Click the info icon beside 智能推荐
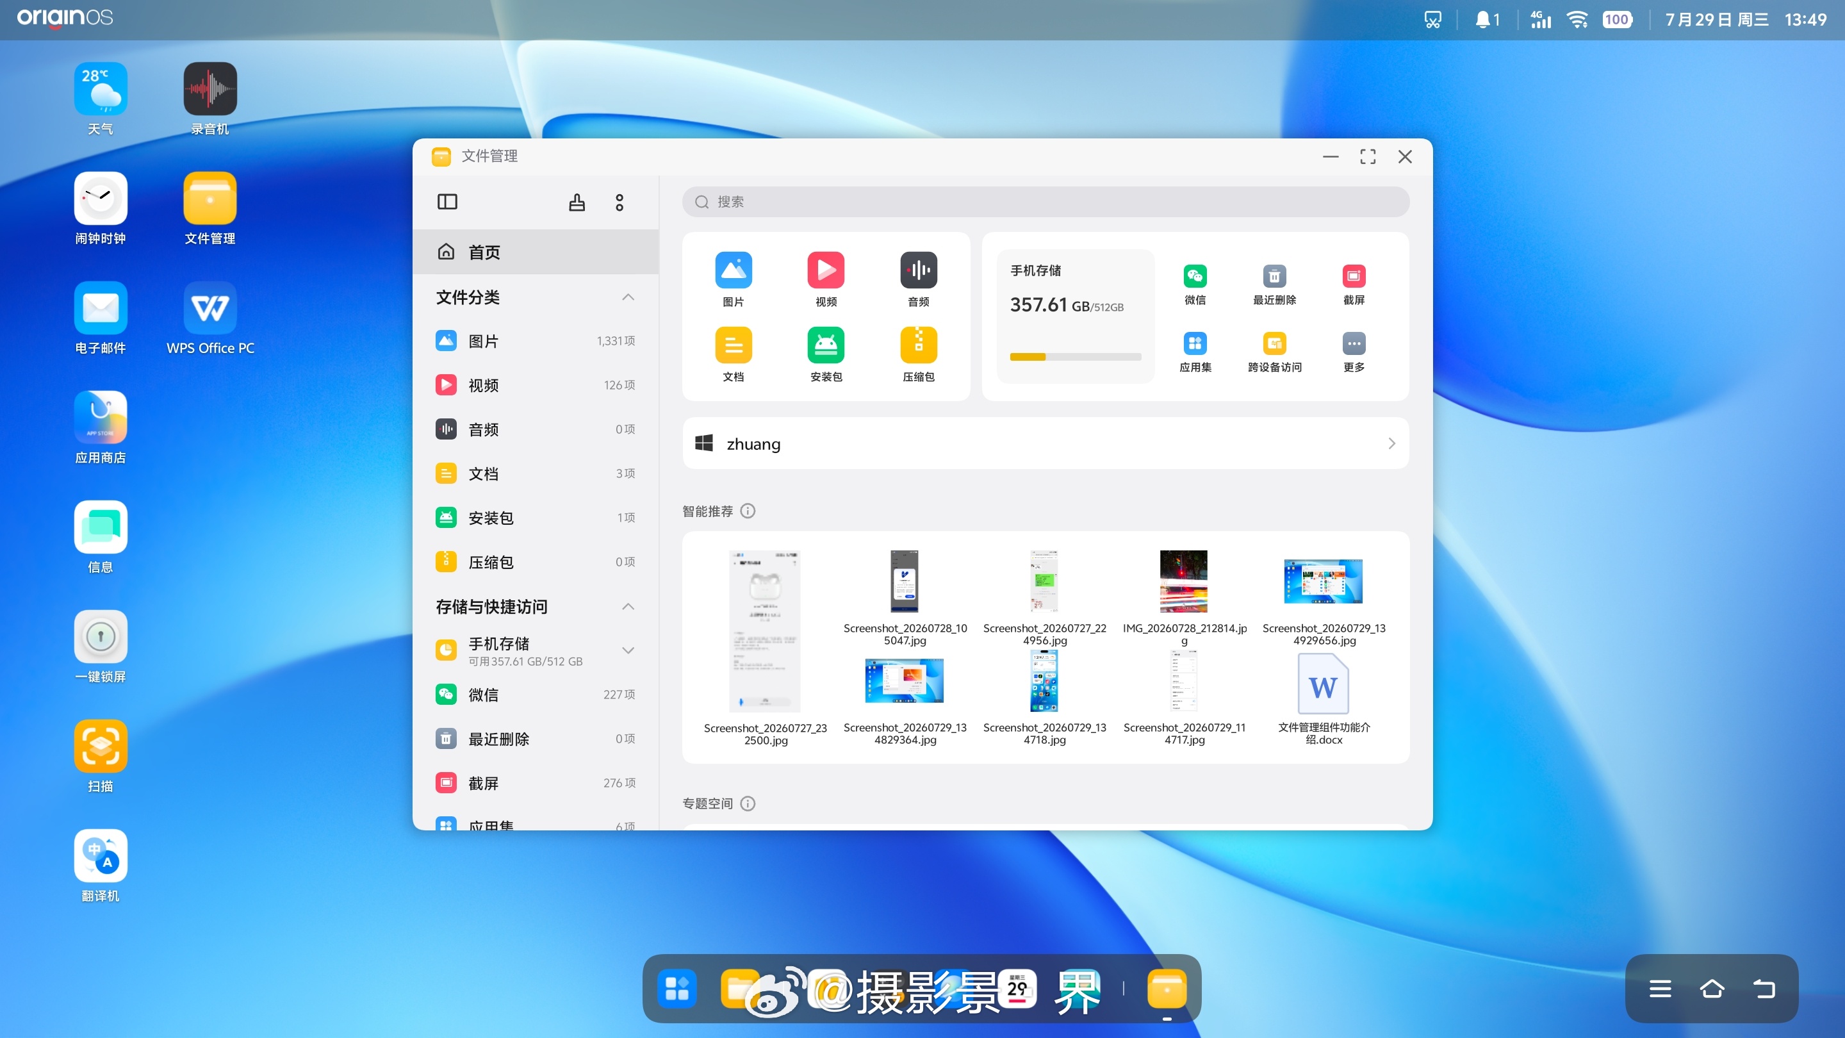The width and height of the screenshot is (1845, 1038). tap(748, 511)
